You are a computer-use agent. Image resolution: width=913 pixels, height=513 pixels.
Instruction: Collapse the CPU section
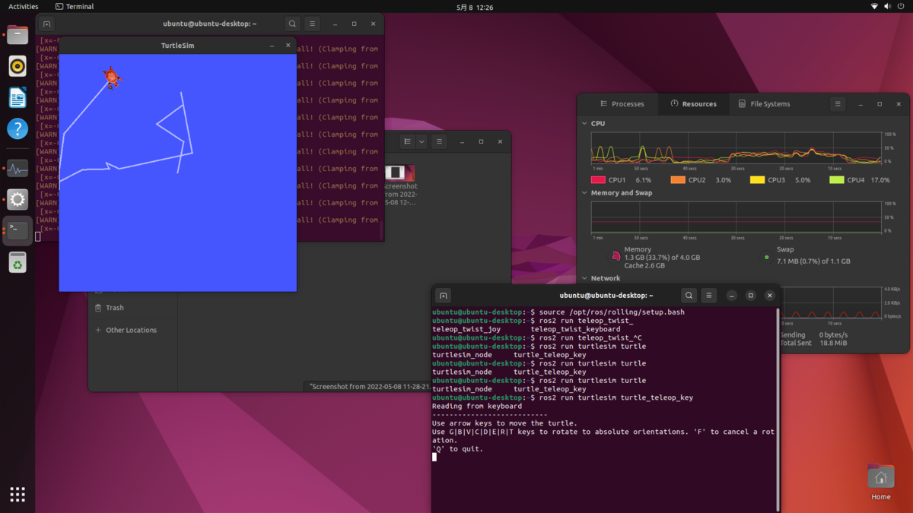coord(584,123)
